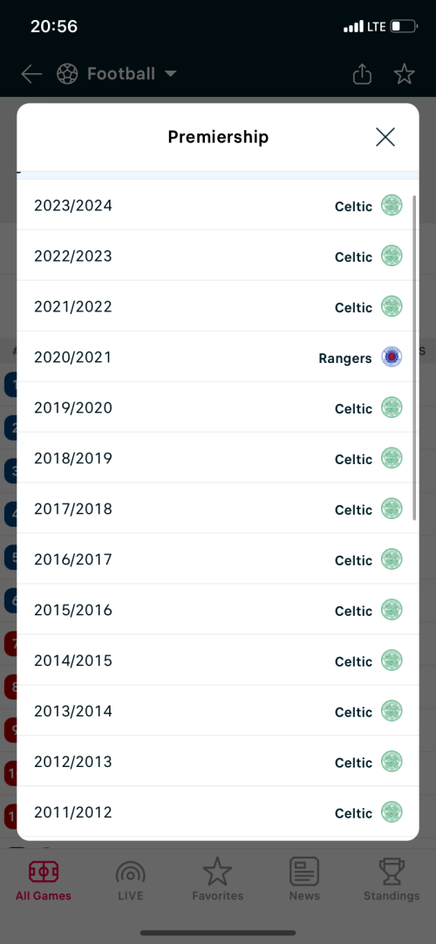Image resolution: width=436 pixels, height=944 pixels.
Task: Select the Rangers crest for 2020/2021
Action: [x=392, y=357]
